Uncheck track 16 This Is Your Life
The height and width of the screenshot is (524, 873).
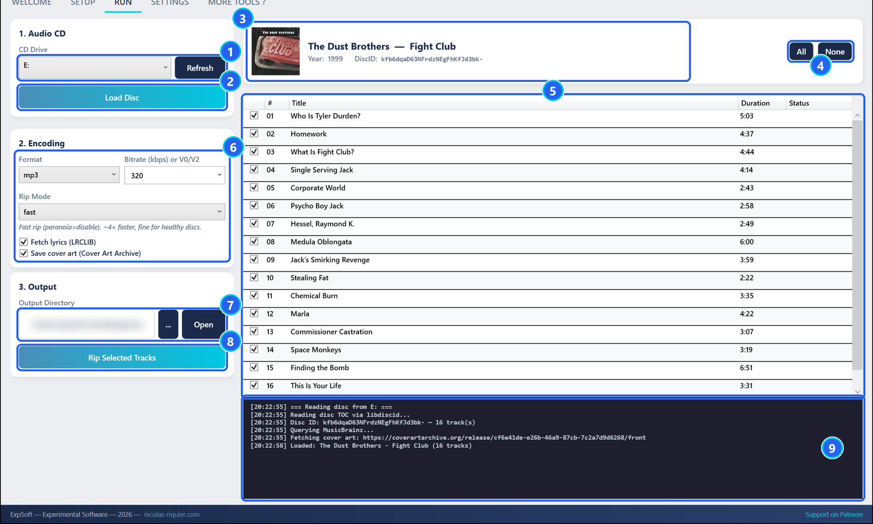coord(254,386)
